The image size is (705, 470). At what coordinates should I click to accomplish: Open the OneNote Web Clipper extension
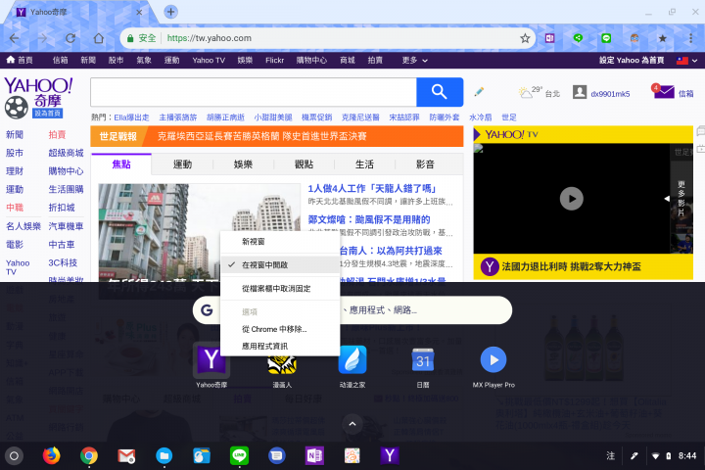click(x=549, y=38)
